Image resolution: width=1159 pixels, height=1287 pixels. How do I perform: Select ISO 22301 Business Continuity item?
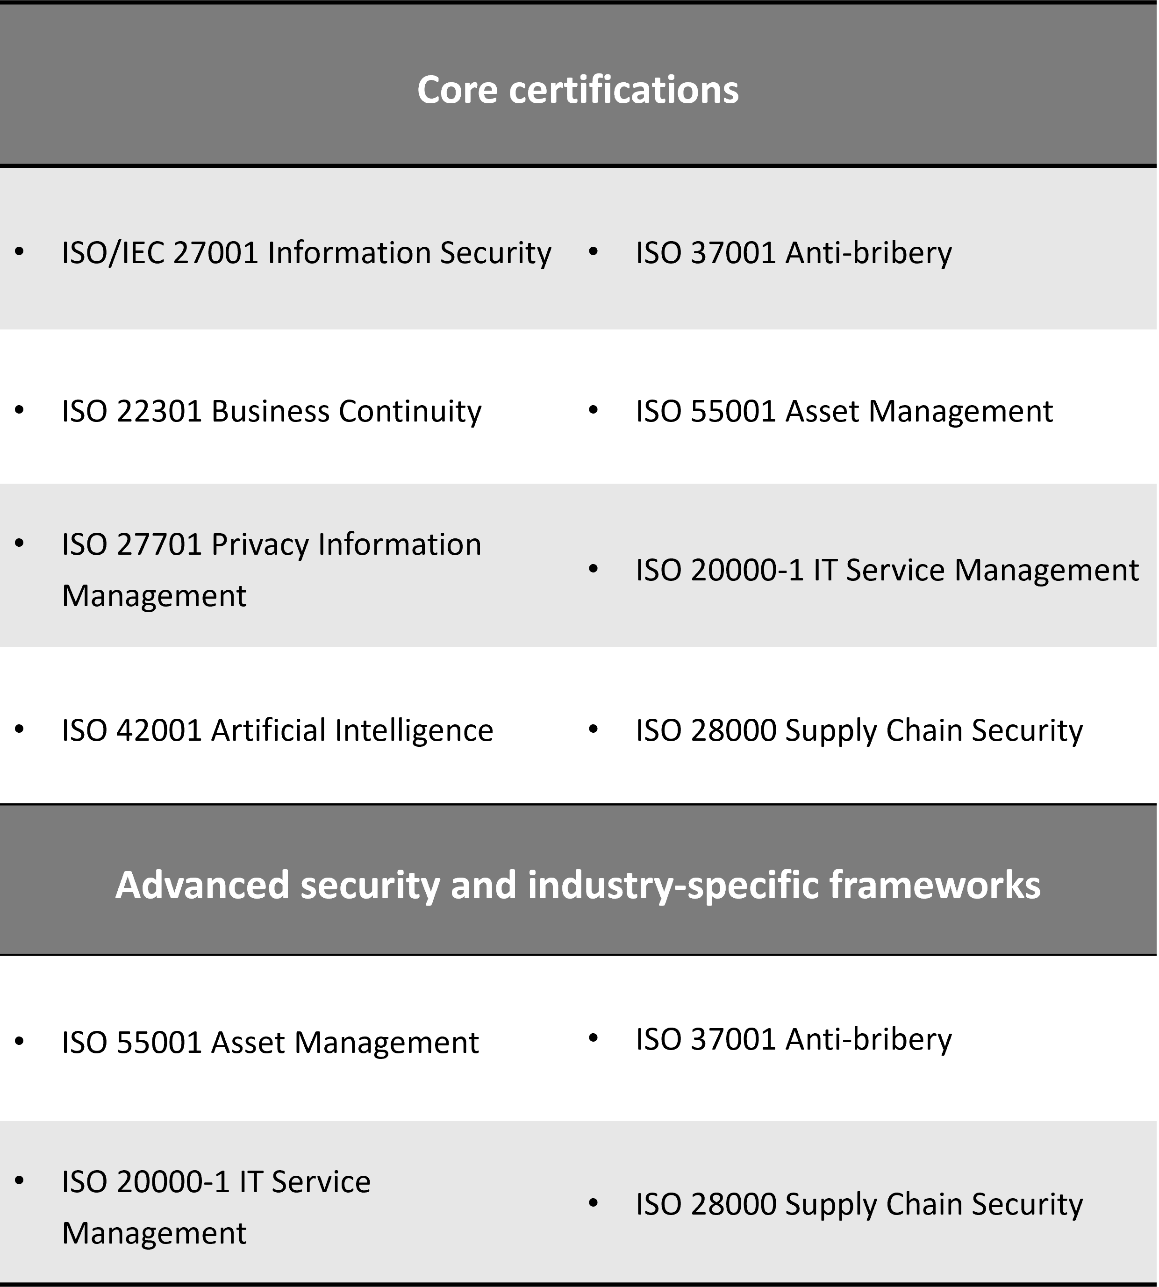(x=271, y=411)
